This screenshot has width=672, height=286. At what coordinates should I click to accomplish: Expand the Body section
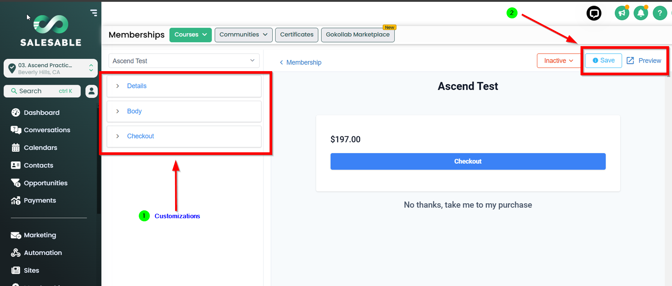coord(184,111)
